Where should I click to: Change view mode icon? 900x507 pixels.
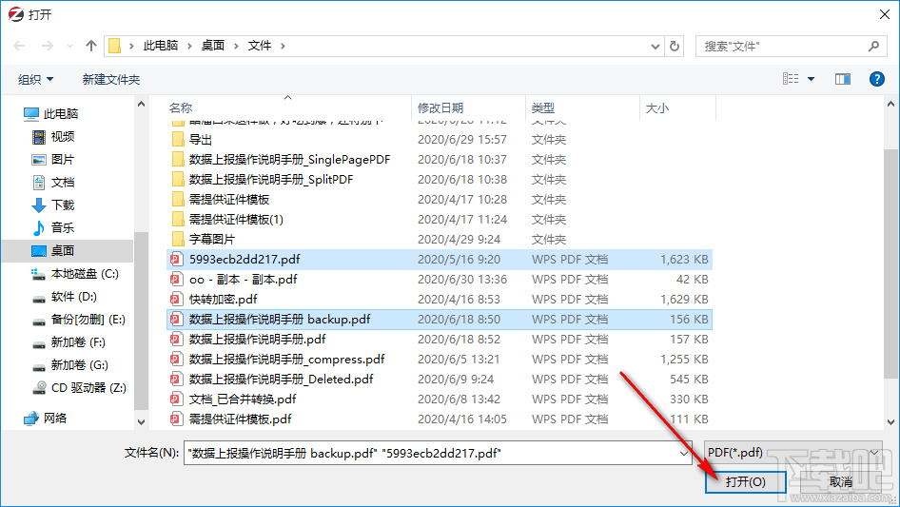point(791,79)
